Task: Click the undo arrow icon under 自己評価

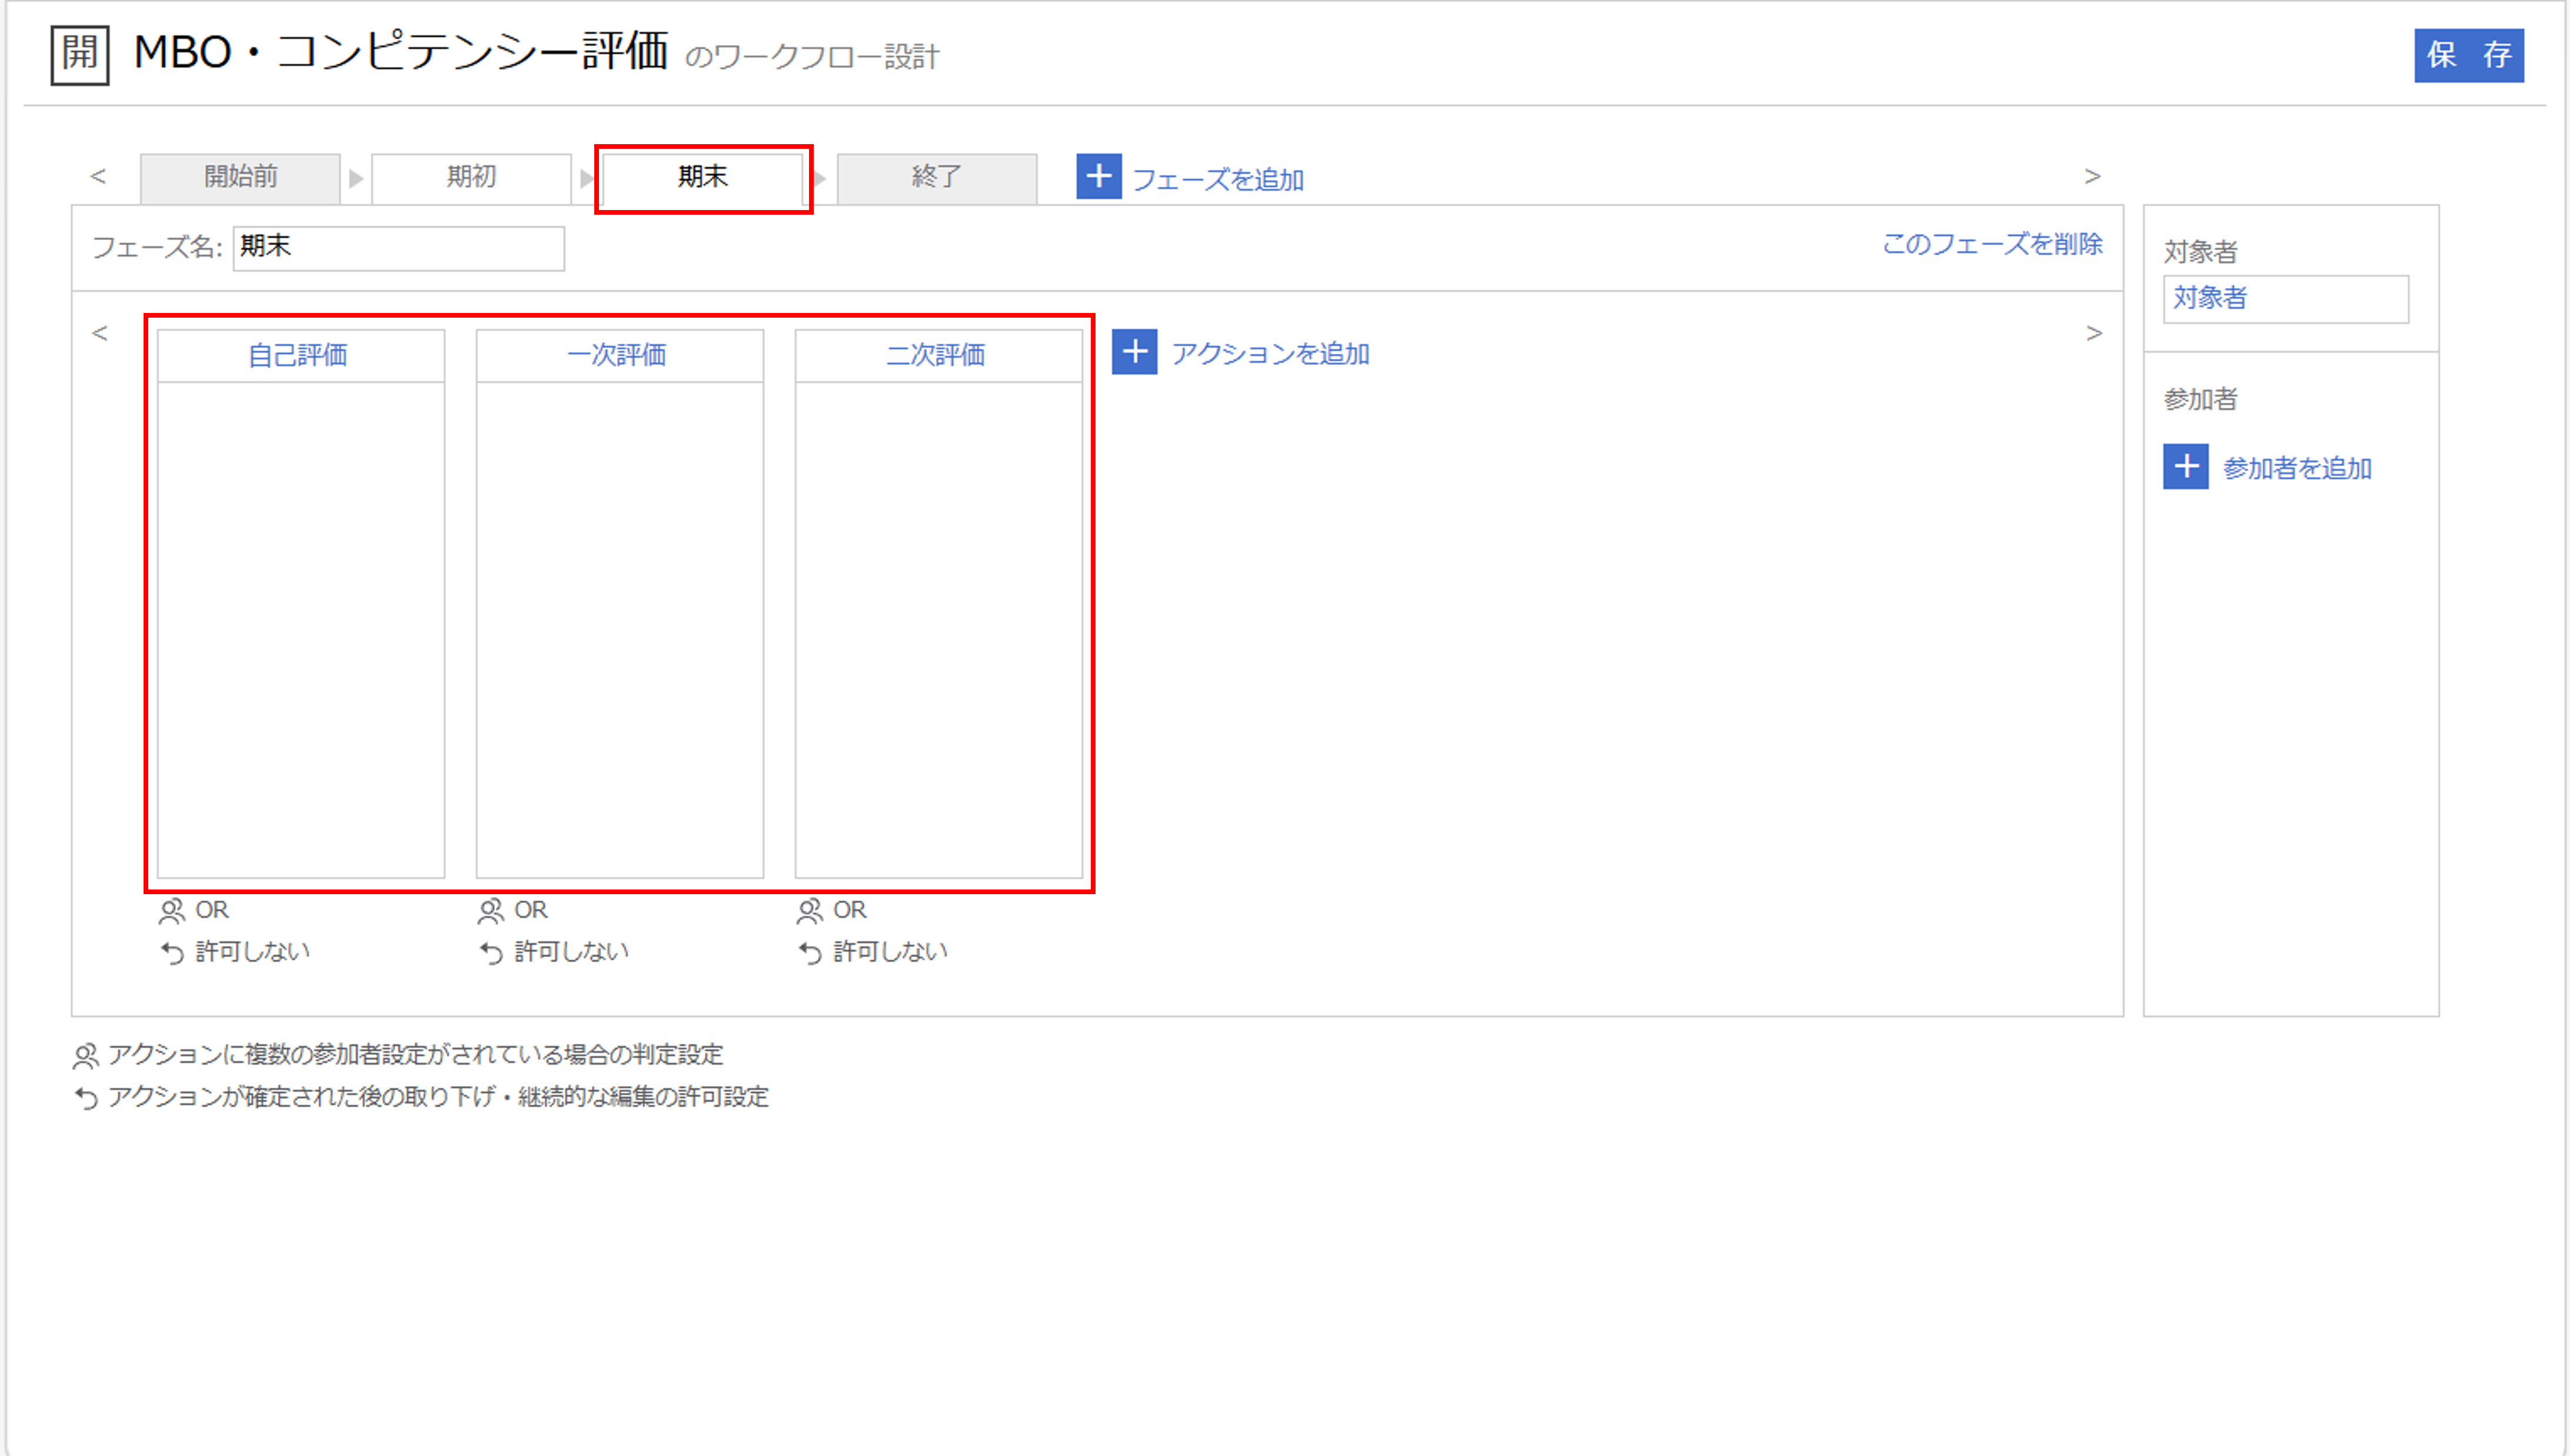Action: click(x=173, y=953)
